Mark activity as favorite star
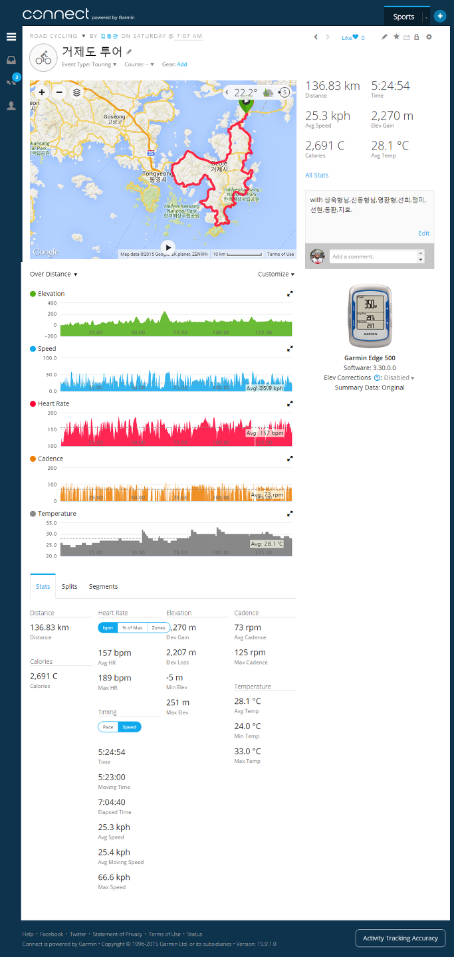 396,37
